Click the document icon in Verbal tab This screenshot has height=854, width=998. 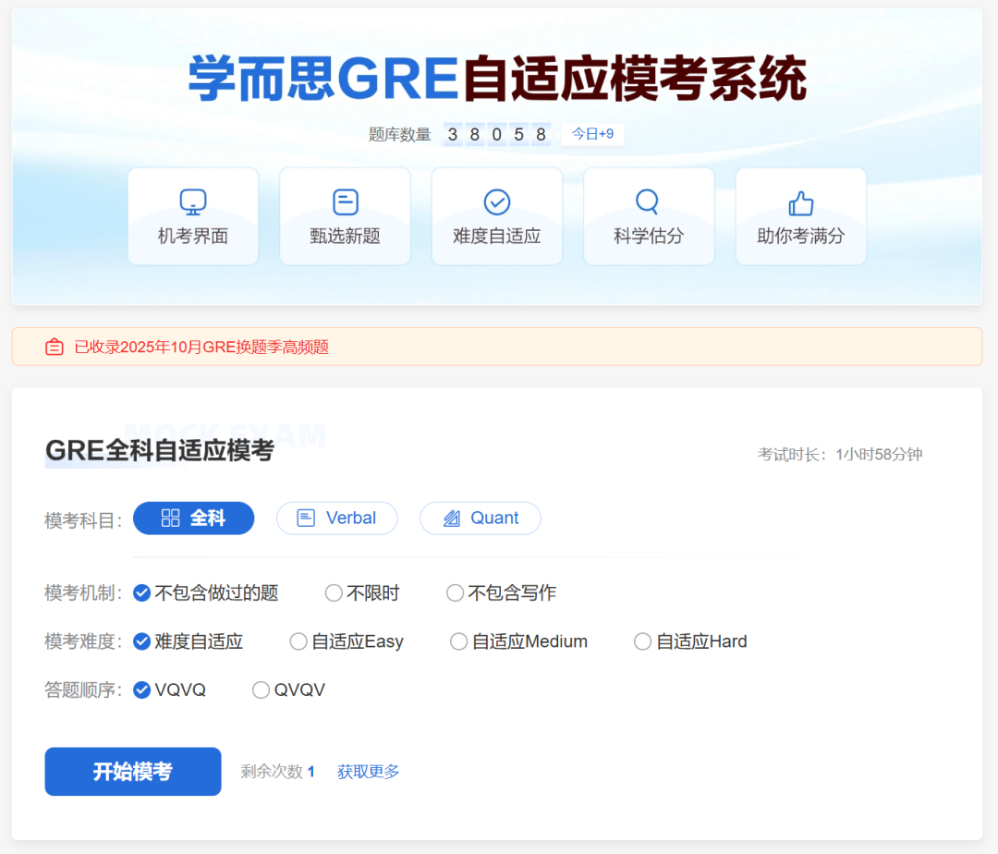point(306,518)
